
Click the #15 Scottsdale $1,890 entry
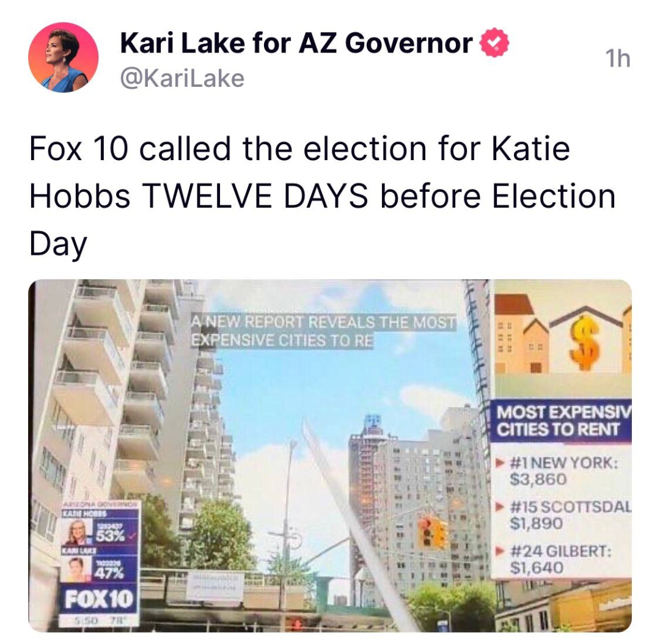tap(563, 515)
